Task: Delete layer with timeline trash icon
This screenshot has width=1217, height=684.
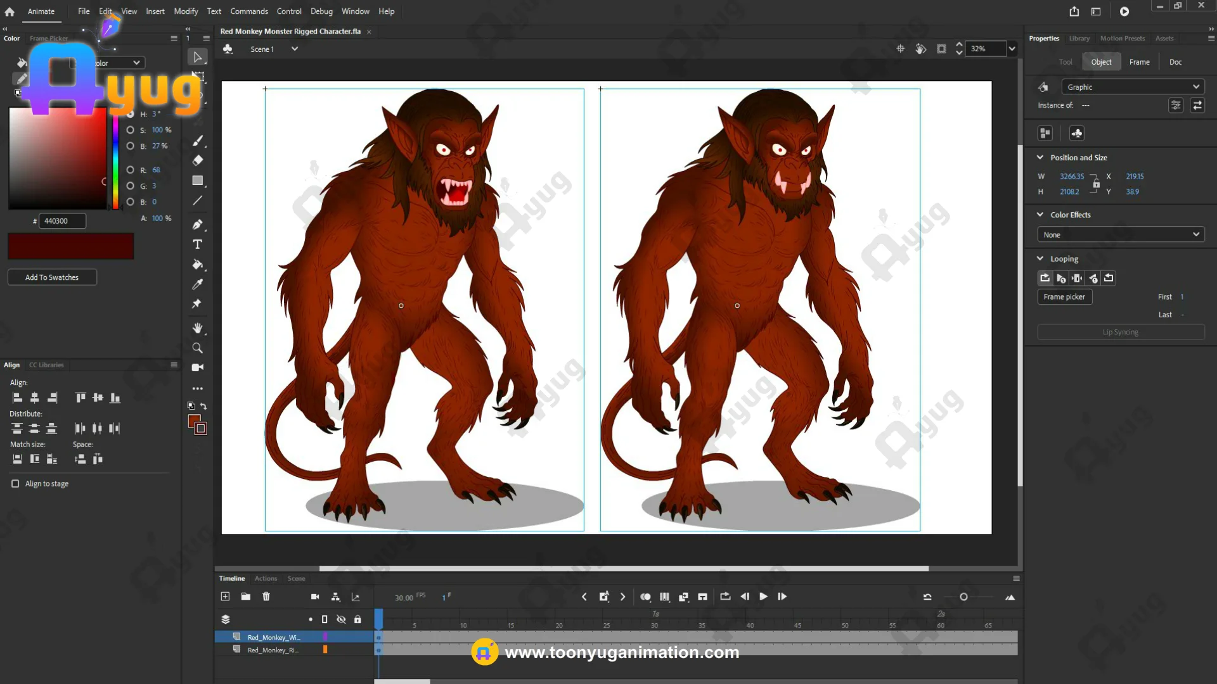Action: click(x=266, y=597)
